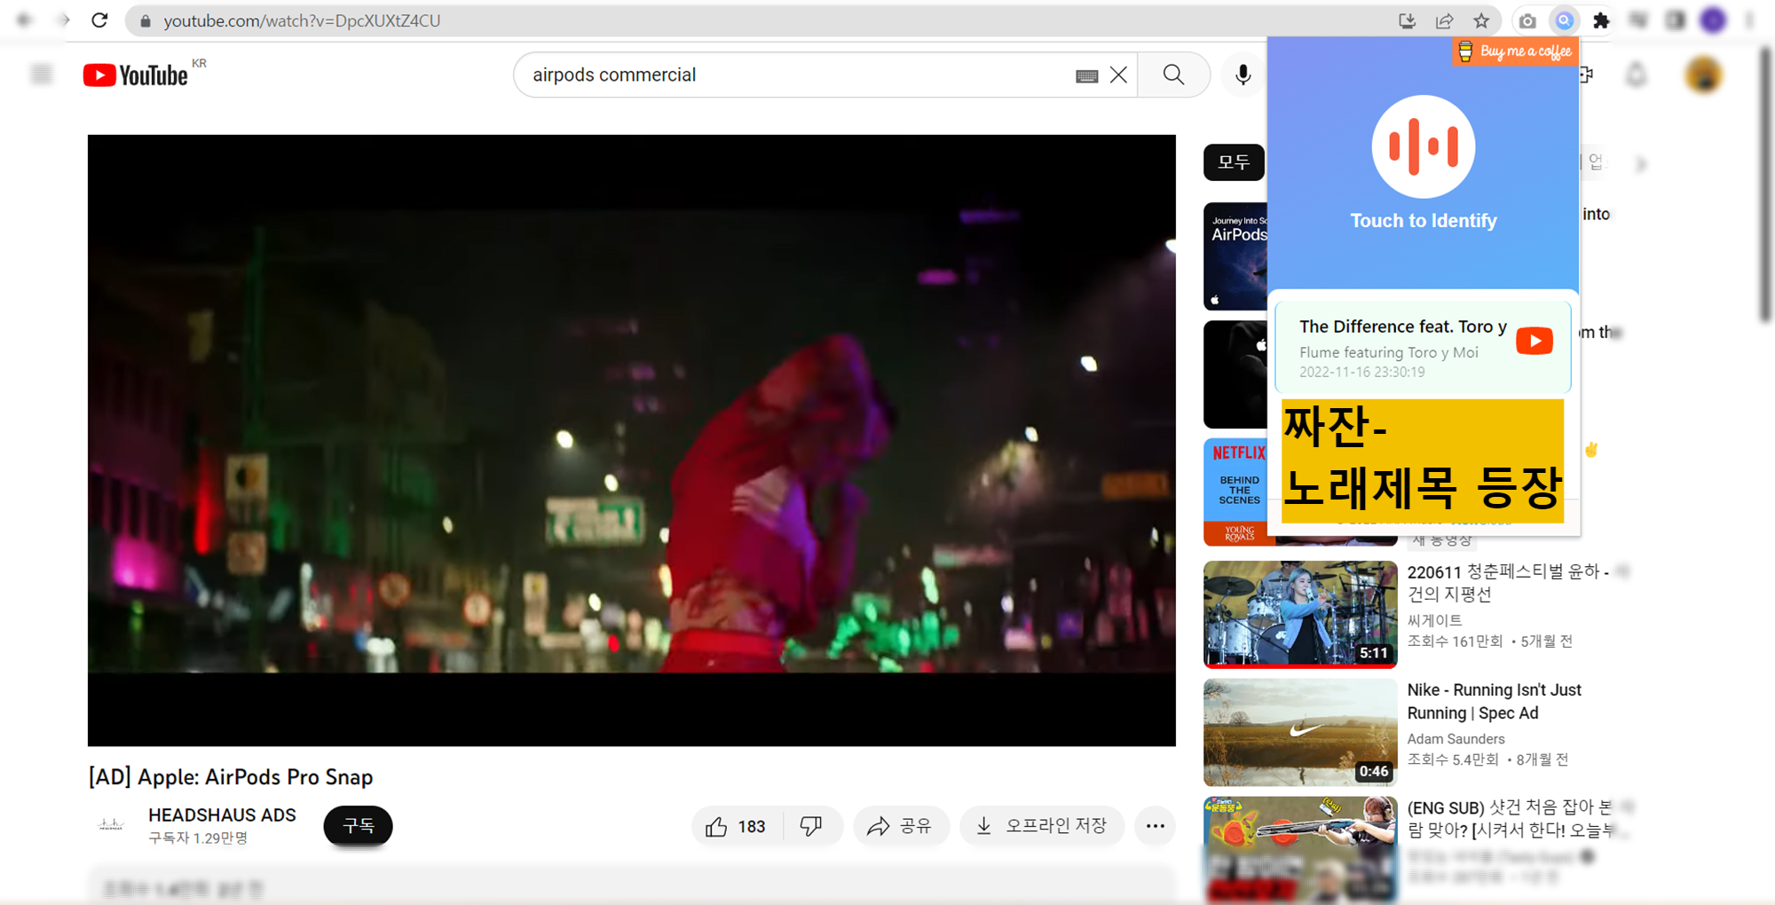Click the Buy me a coffee button
The height and width of the screenshot is (905, 1775).
1515,51
